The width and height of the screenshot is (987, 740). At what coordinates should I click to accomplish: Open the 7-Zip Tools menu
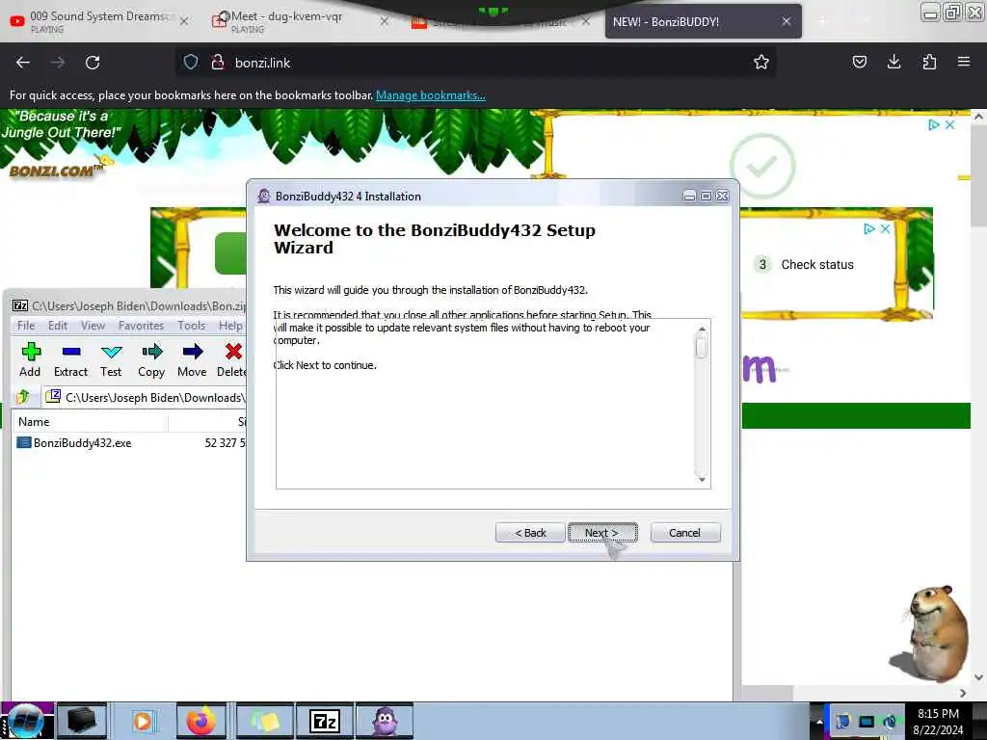[x=192, y=326]
